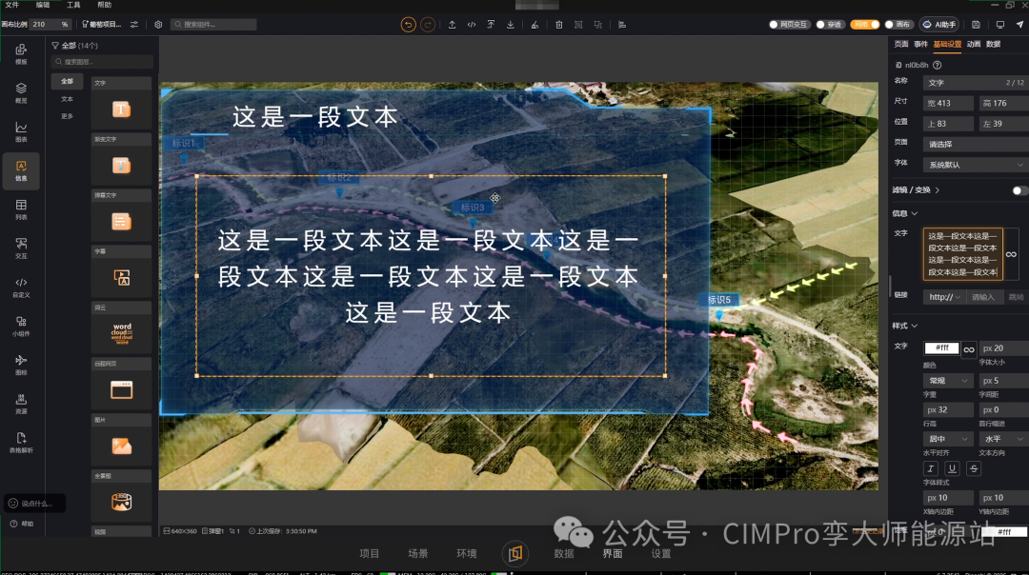Switch to the 动画 tab
The width and height of the screenshot is (1029, 575).
pos(973,44)
